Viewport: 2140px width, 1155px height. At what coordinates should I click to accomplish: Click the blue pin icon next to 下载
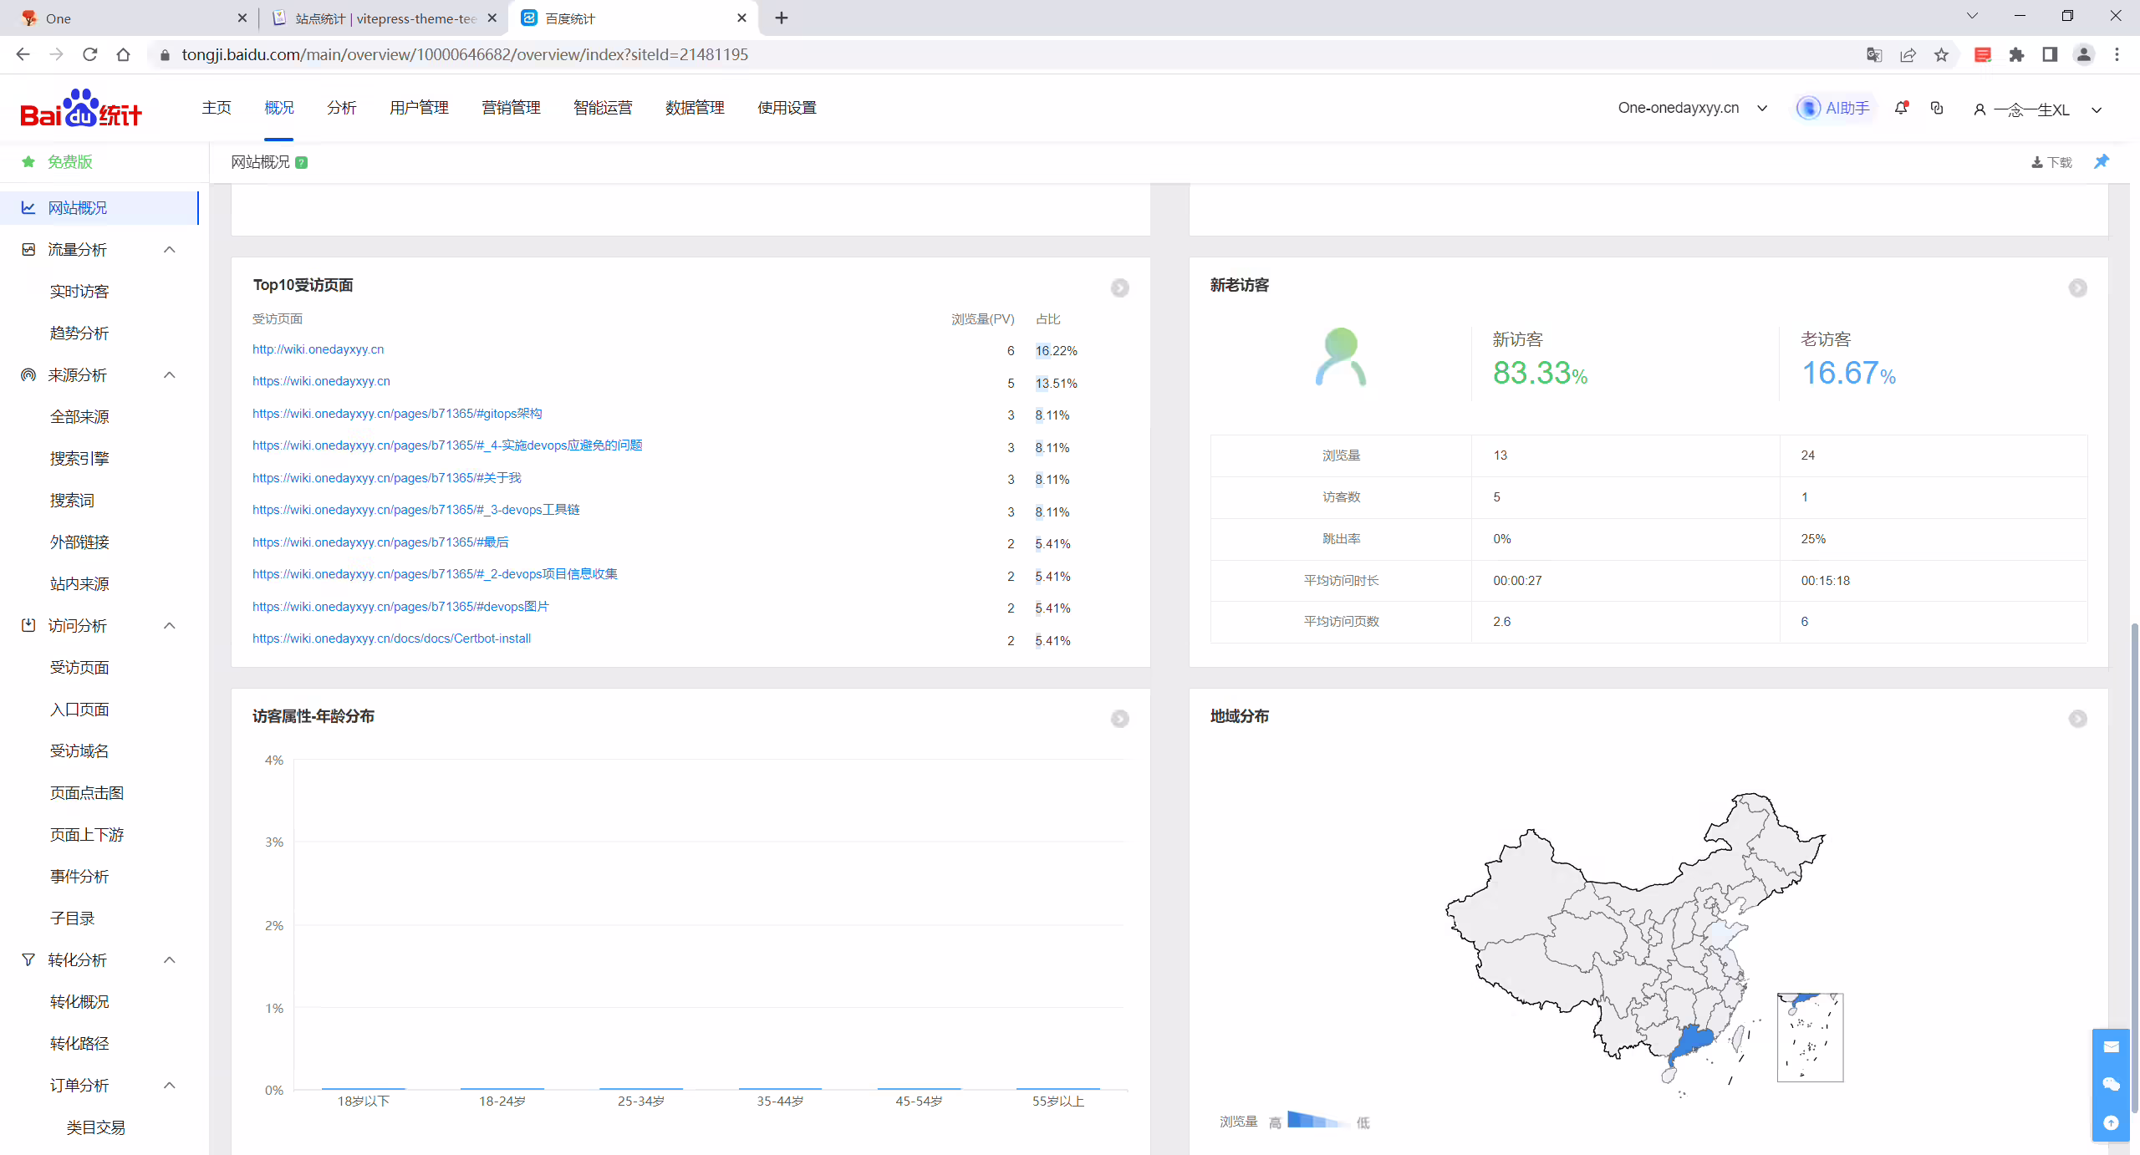pos(2101,161)
